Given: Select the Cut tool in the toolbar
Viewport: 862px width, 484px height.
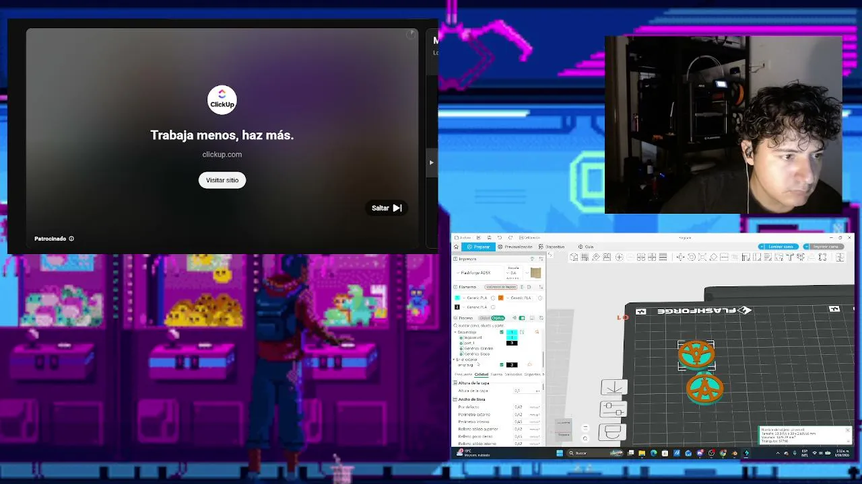Looking at the screenshot, I should point(724,257).
